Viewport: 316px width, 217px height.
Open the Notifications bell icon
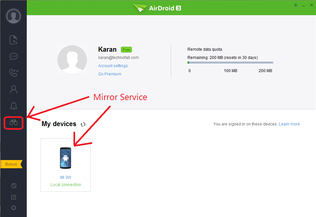pyautogui.click(x=14, y=106)
